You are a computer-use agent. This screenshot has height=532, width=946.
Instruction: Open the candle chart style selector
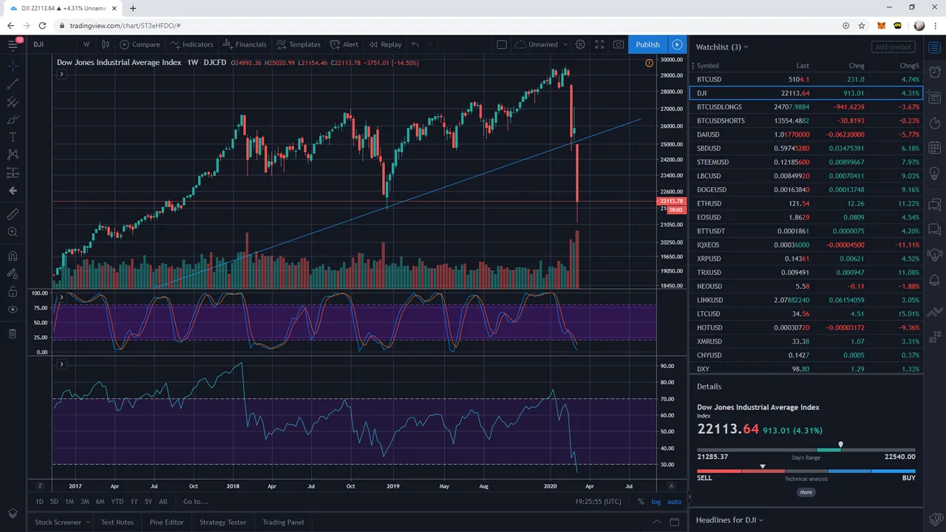point(106,44)
